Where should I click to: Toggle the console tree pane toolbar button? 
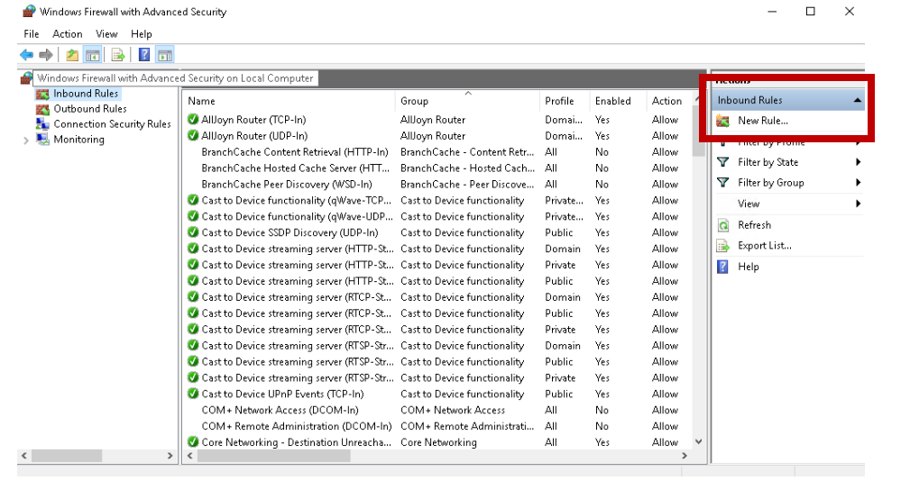pos(93,55)
